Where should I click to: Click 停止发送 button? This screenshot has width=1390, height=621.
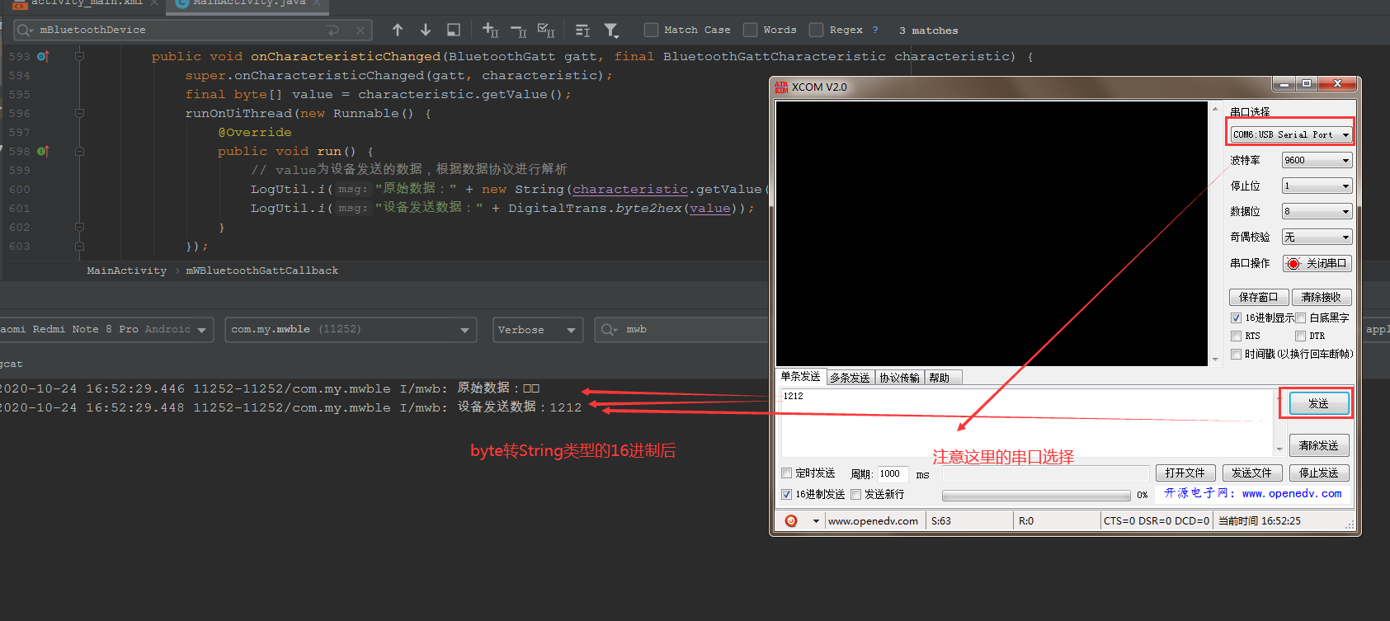click(x=1319, y=473)
